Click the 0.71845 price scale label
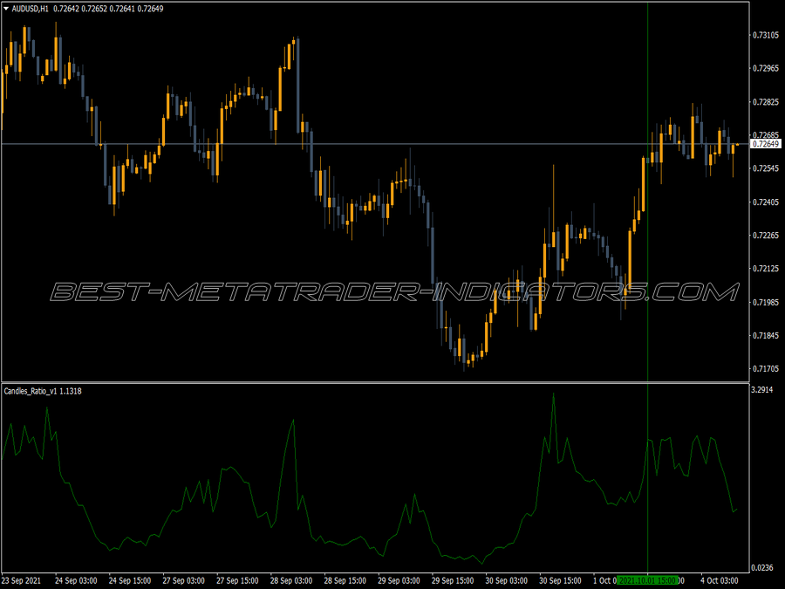 [766, 336]
